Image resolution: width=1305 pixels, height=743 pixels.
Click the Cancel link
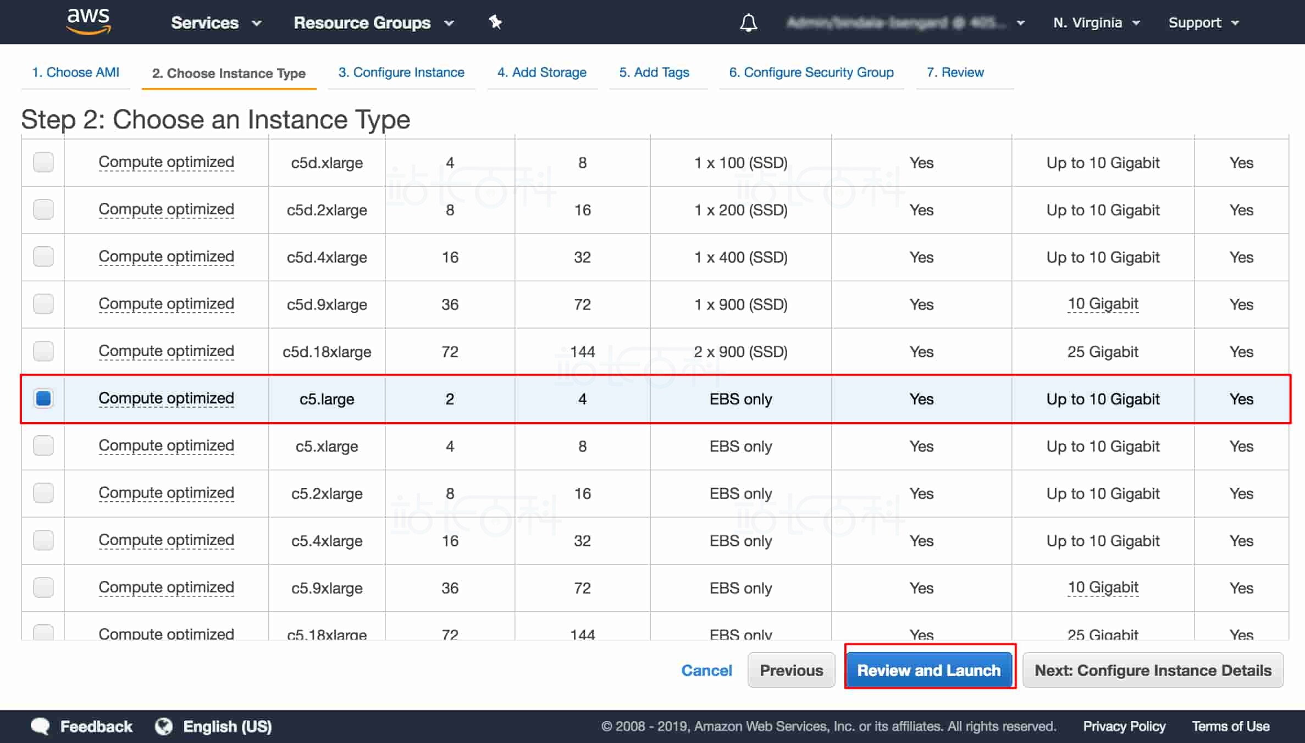click(x=706, y=670)
